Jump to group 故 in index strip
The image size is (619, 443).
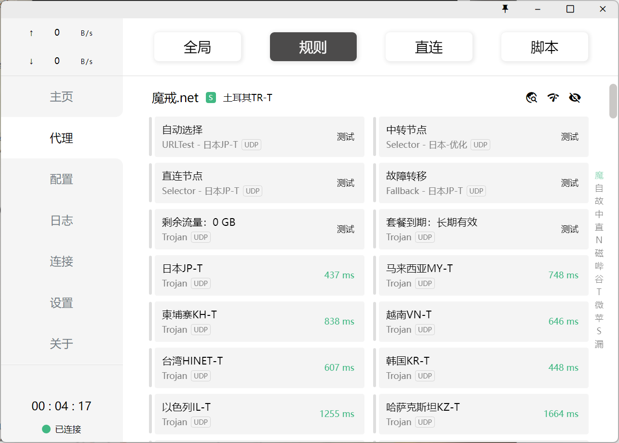pos(599,201)
